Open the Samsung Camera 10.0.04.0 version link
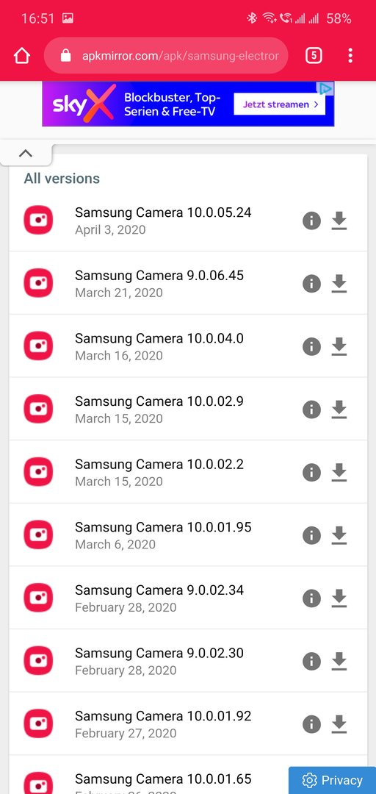The height and width of the screenshot is (794, 376). [x=159, y=338]
